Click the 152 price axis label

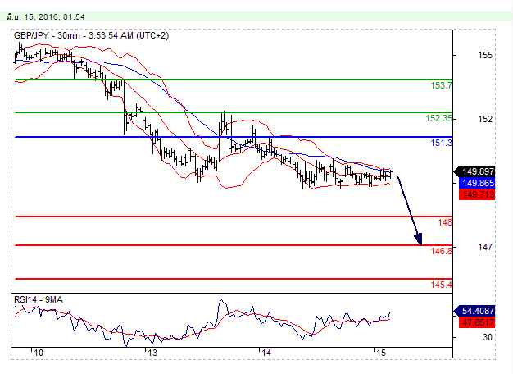(x=485, y=119)
